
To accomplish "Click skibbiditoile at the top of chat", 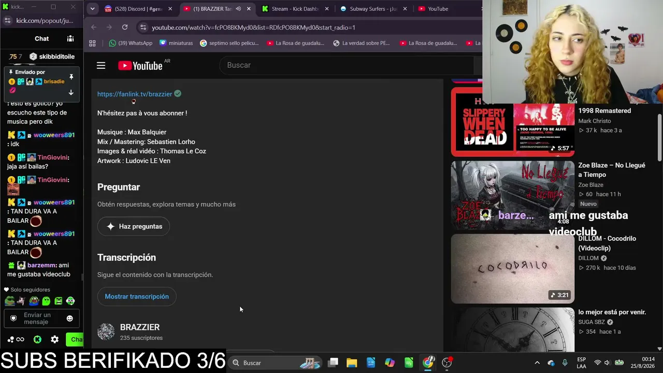I will coord(57,56).
